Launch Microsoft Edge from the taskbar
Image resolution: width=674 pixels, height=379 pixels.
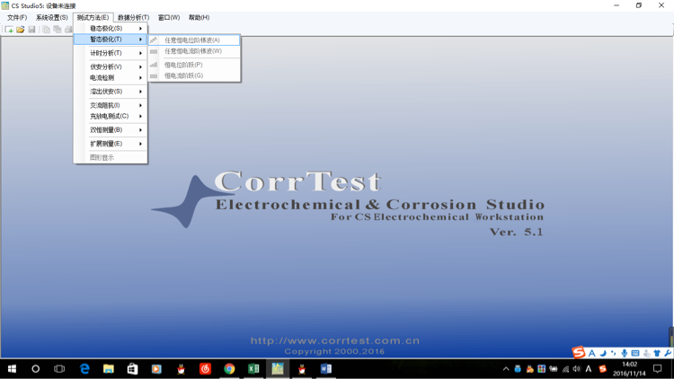(x=84, y=369)
